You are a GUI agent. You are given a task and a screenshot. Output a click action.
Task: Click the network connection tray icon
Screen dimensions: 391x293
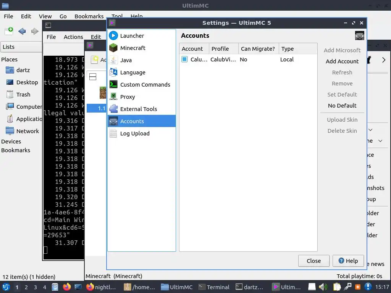pyautogui.click(x=347, y=287)
